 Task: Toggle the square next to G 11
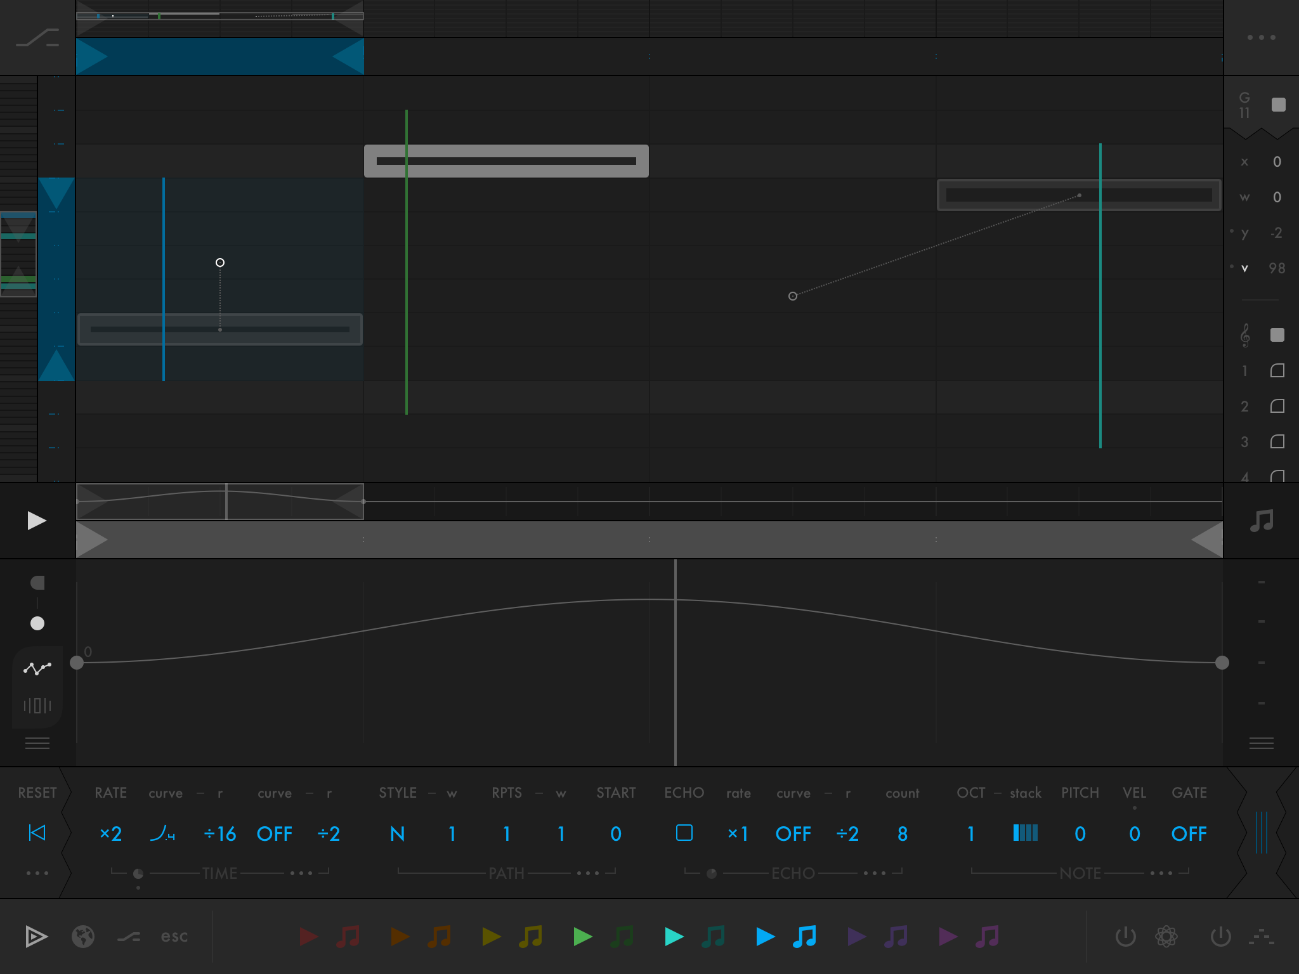pyautogui.click(x=1278, y=105)
